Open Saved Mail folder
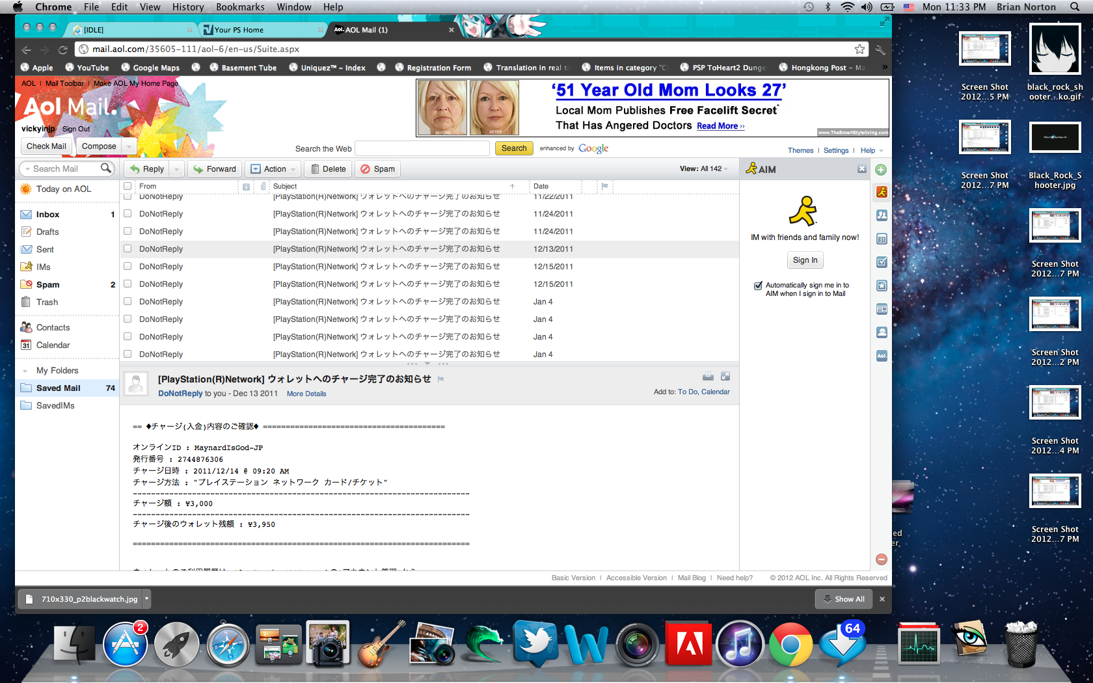Screen dimensions: 1093x683 67,388
